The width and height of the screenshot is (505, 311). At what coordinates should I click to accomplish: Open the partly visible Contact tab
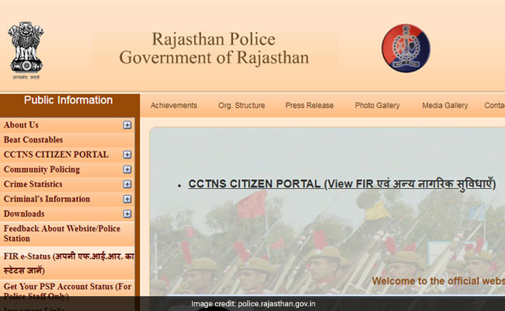494,106
